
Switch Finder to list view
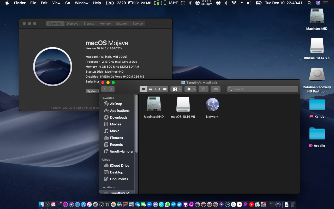coord(151,89)
